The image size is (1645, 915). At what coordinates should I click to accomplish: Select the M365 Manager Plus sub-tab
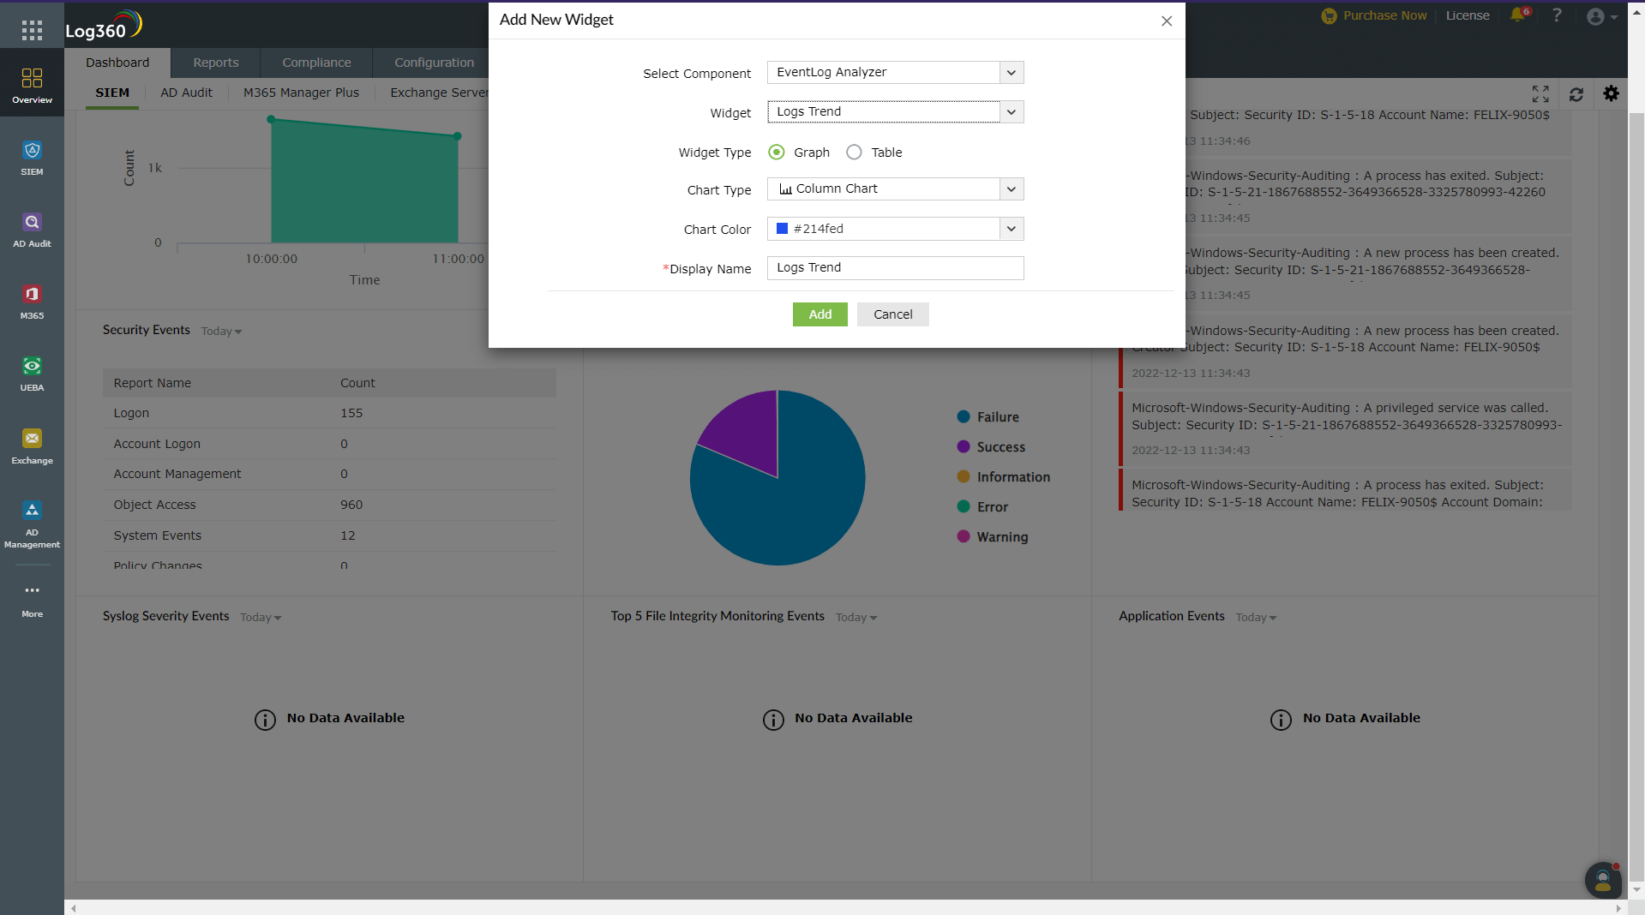click(301, 93)
